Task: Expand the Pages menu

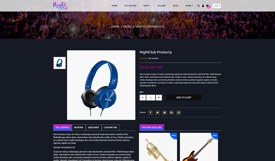Action: click(x=189, y=6)
